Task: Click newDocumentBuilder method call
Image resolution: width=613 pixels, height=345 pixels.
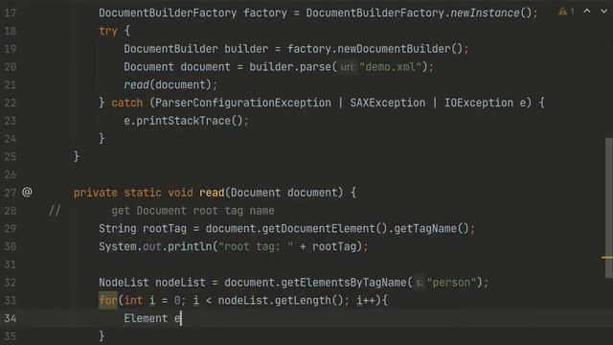Action: coord(394,49)
